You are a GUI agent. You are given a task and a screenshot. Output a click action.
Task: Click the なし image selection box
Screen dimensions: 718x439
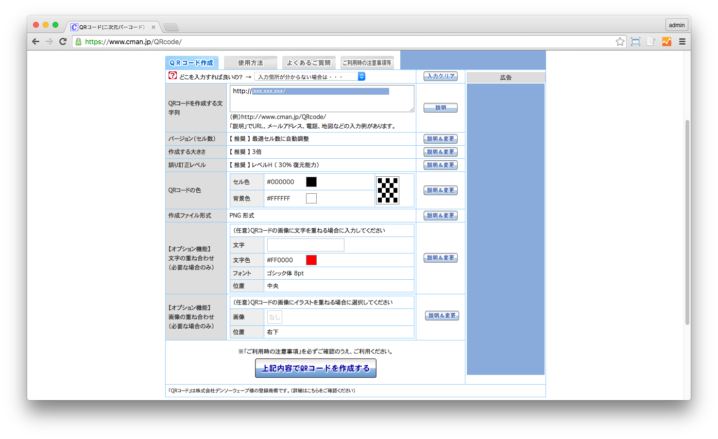coord(274,317)
